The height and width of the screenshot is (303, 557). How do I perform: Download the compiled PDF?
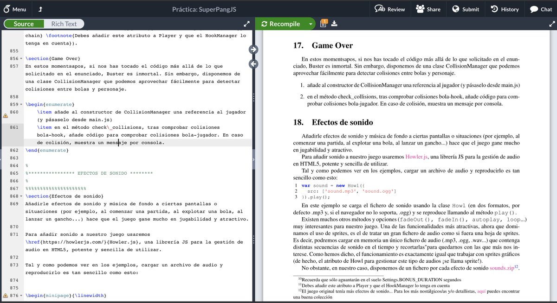coord(334,24)
